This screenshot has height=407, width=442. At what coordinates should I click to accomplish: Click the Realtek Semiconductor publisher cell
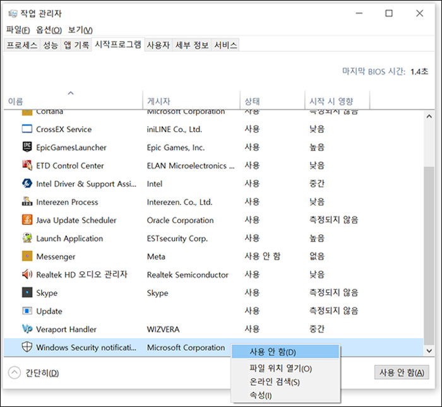pos(188,274)
